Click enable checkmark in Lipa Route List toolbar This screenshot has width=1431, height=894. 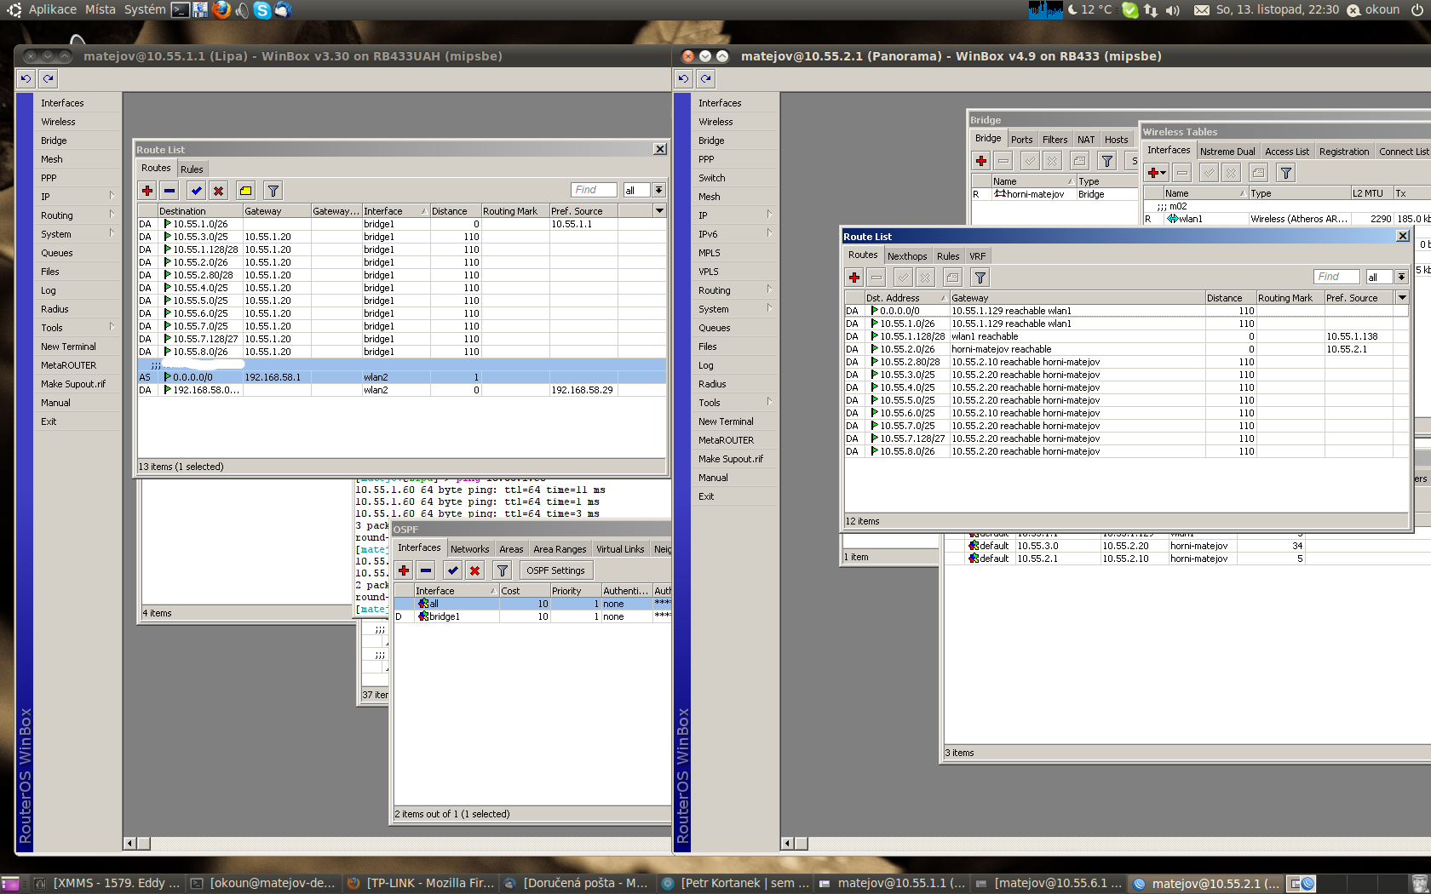click(x=197, y=191)
